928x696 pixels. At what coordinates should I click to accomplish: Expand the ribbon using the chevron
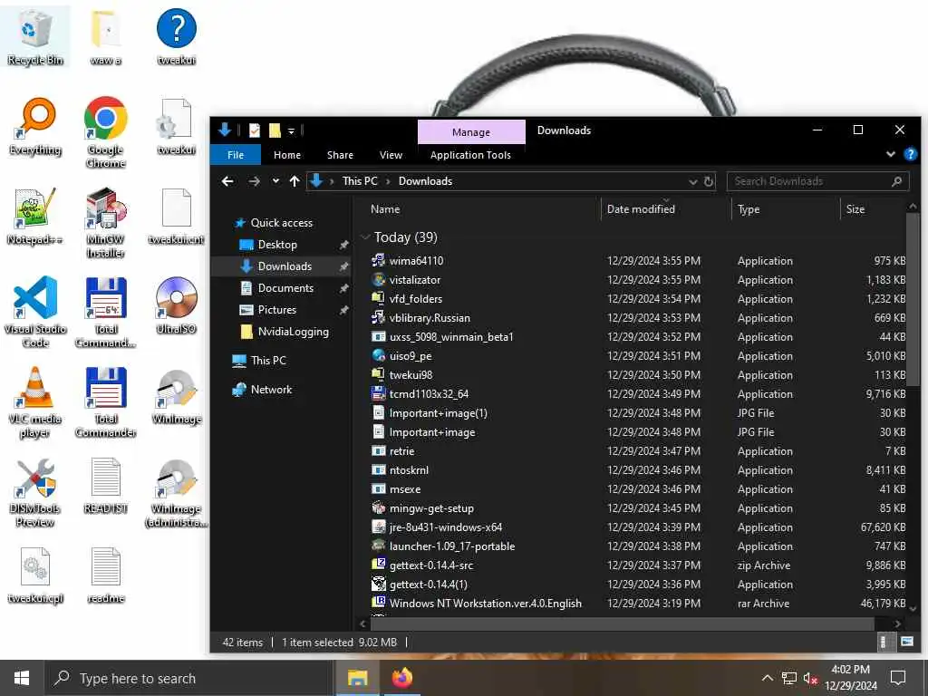pos(891,154)
